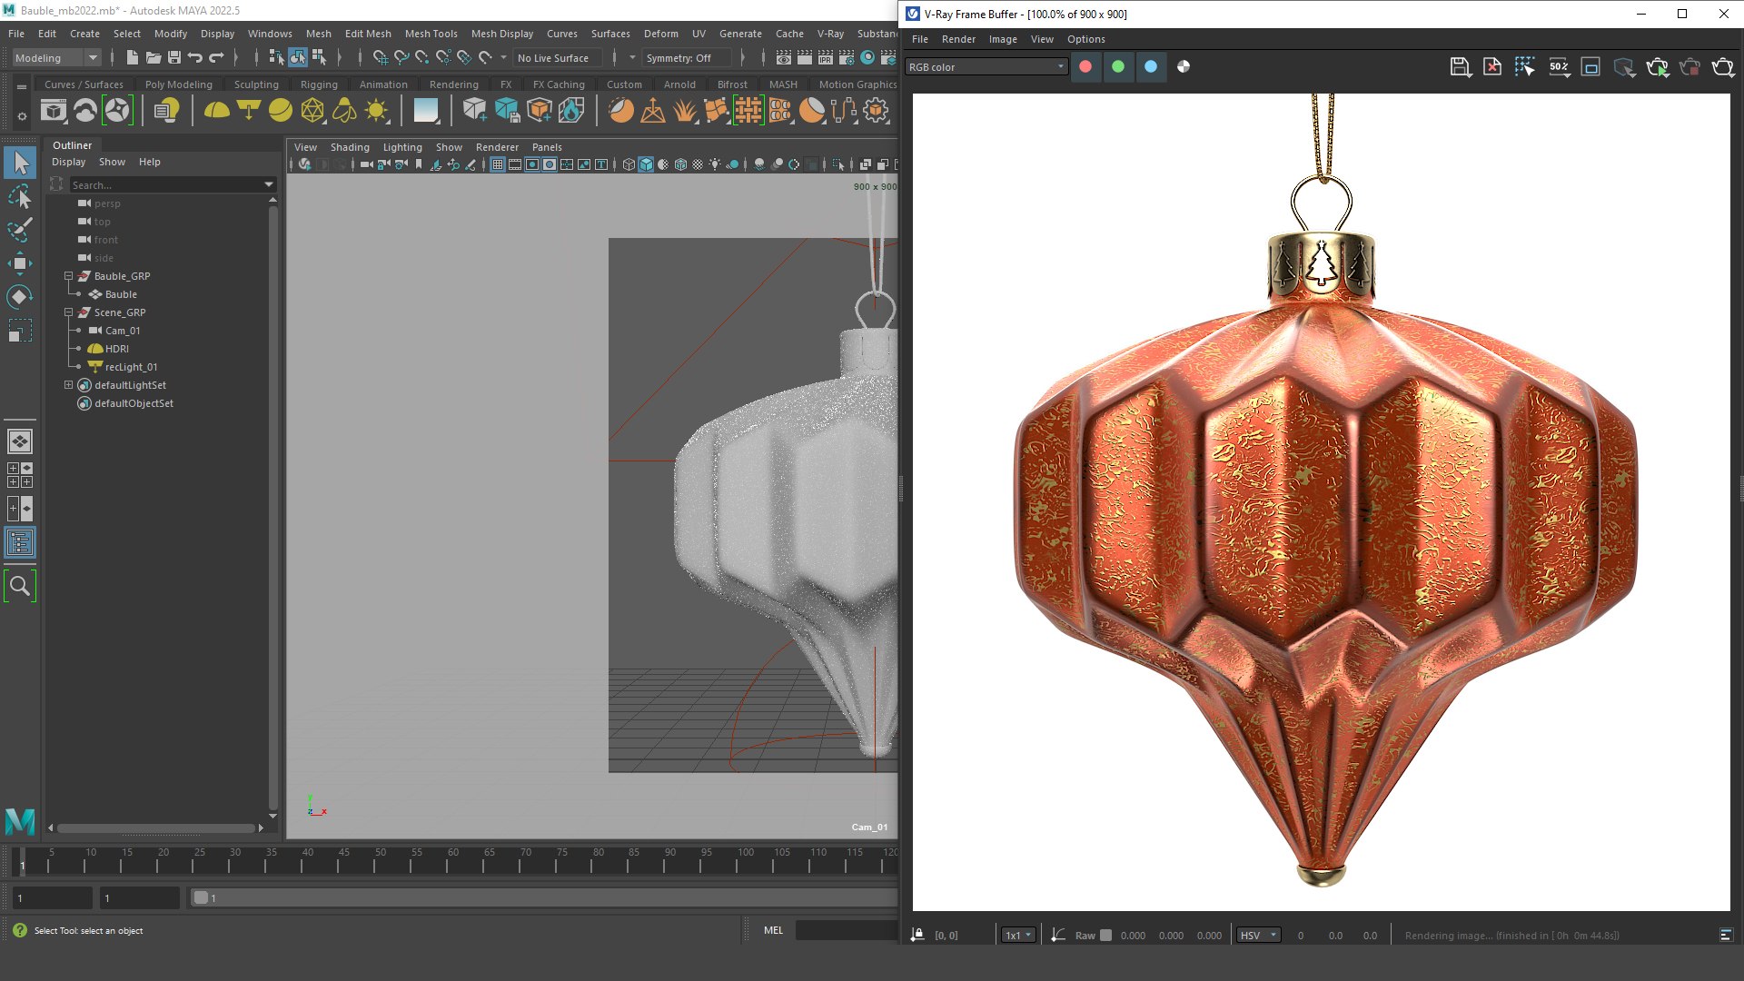Start render with green teapot icon
The height and width of the screenshot is (981, 1744).
[x=1657, y=67]
